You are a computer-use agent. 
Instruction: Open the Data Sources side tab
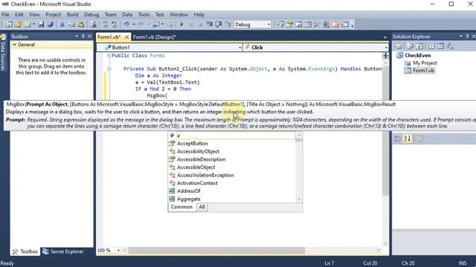(3, 53)
